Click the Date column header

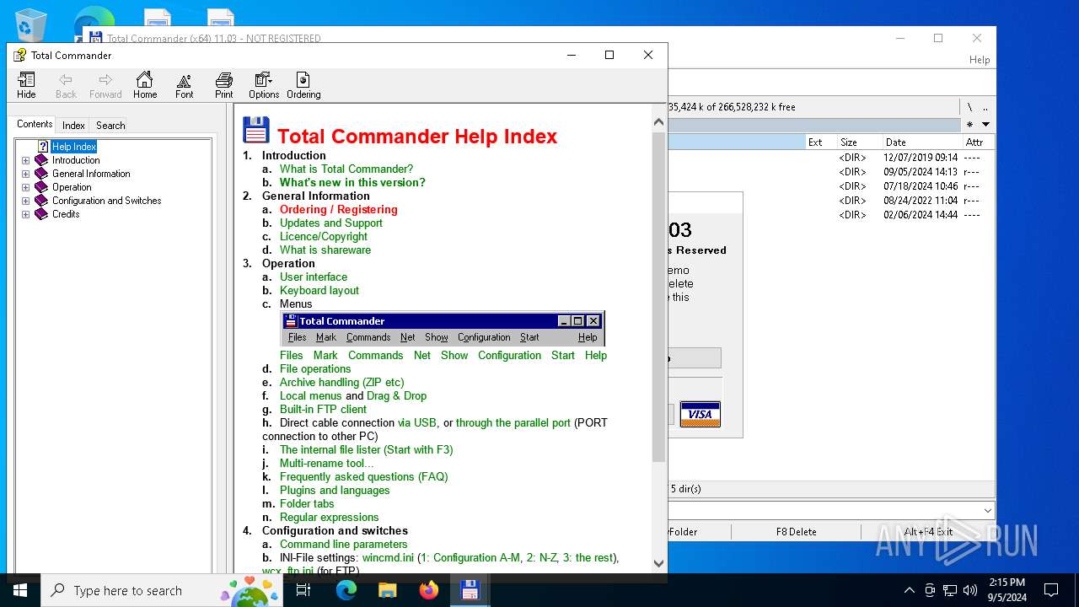(922, 142)
